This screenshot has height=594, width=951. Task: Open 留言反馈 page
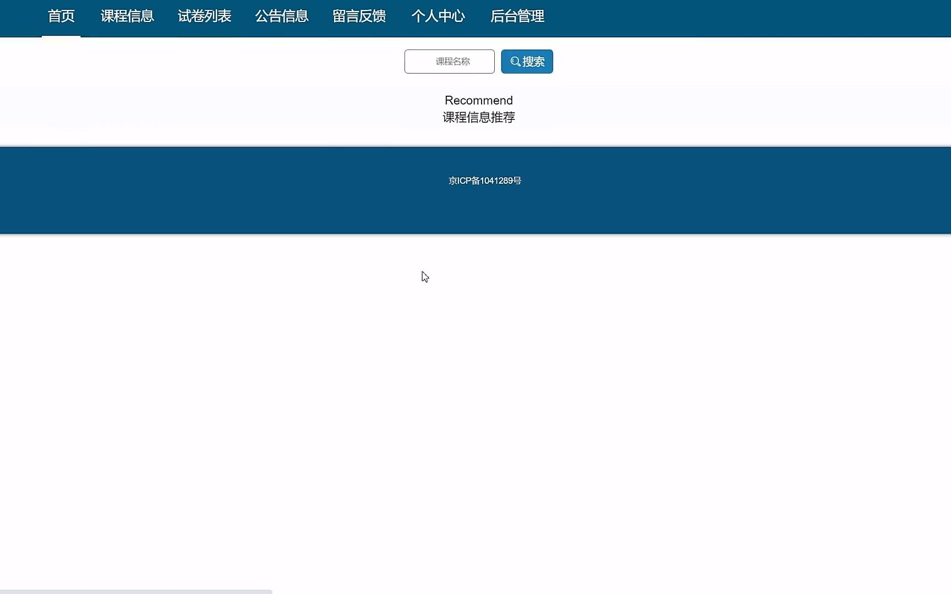(359, 16)
